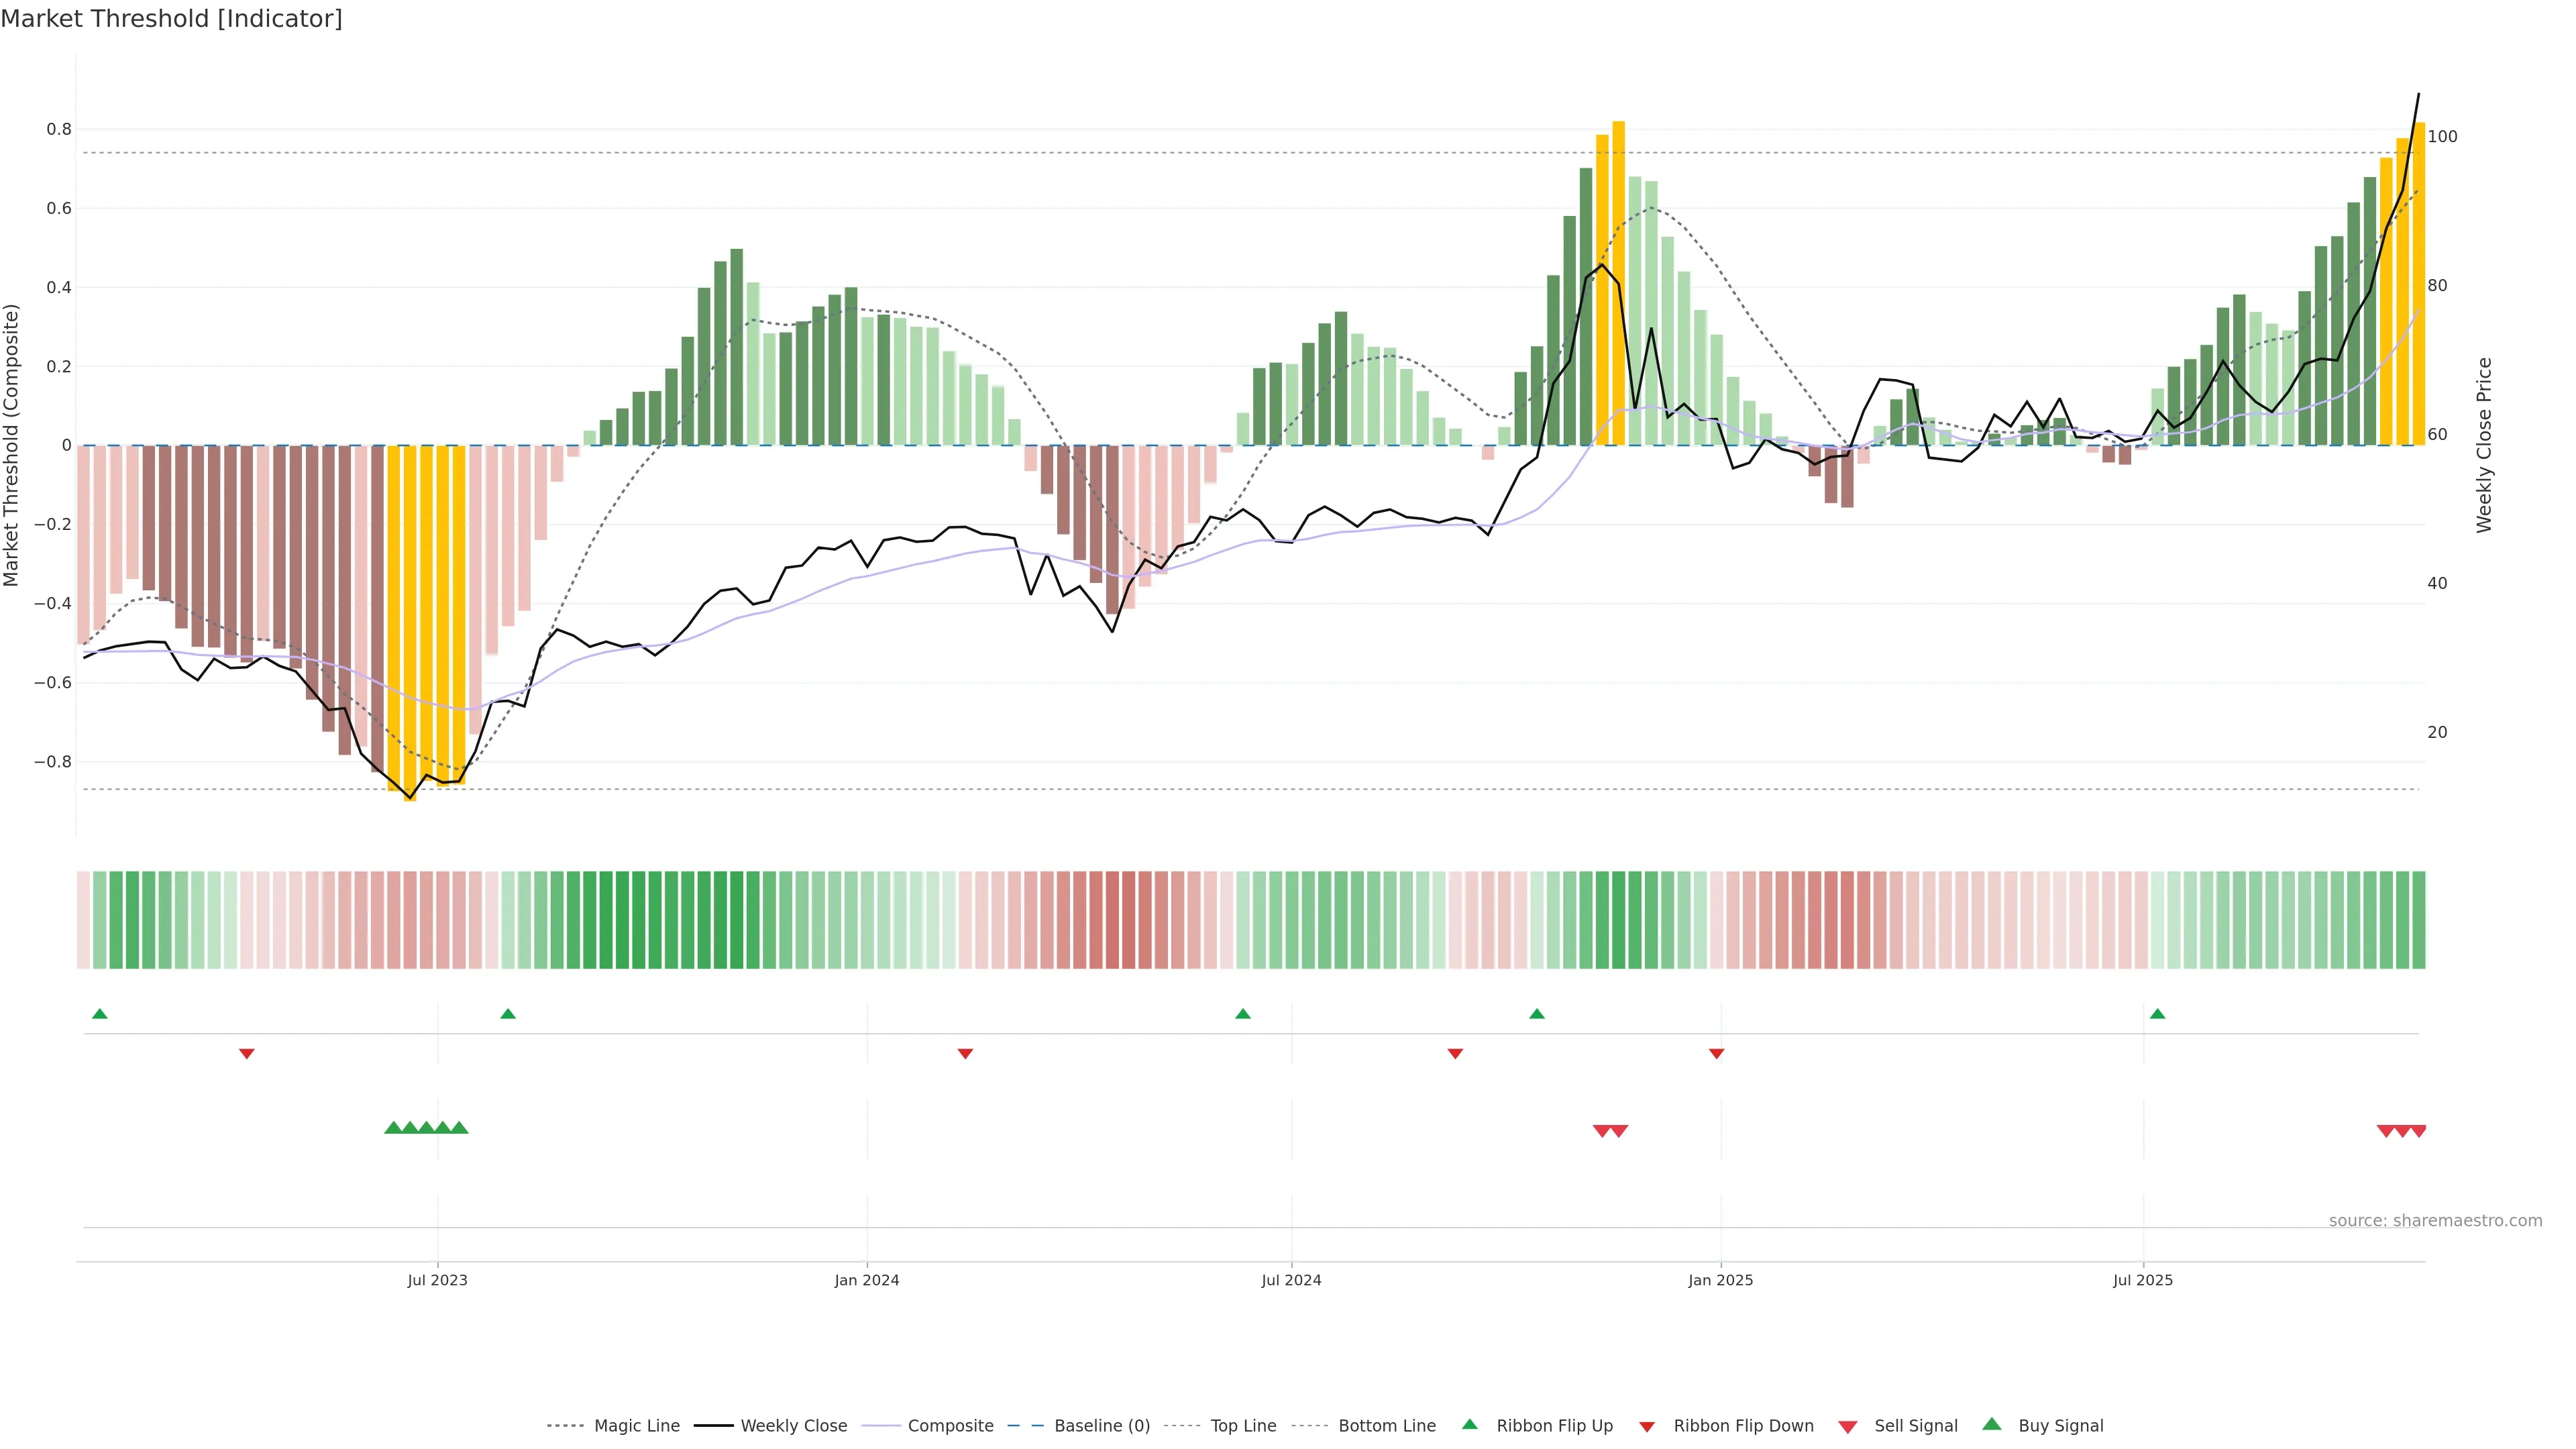Viewport: 2576px width, 1449px height.
Task: Click the Buy Signal legend triangle icon
Action: (1991, 1424)
